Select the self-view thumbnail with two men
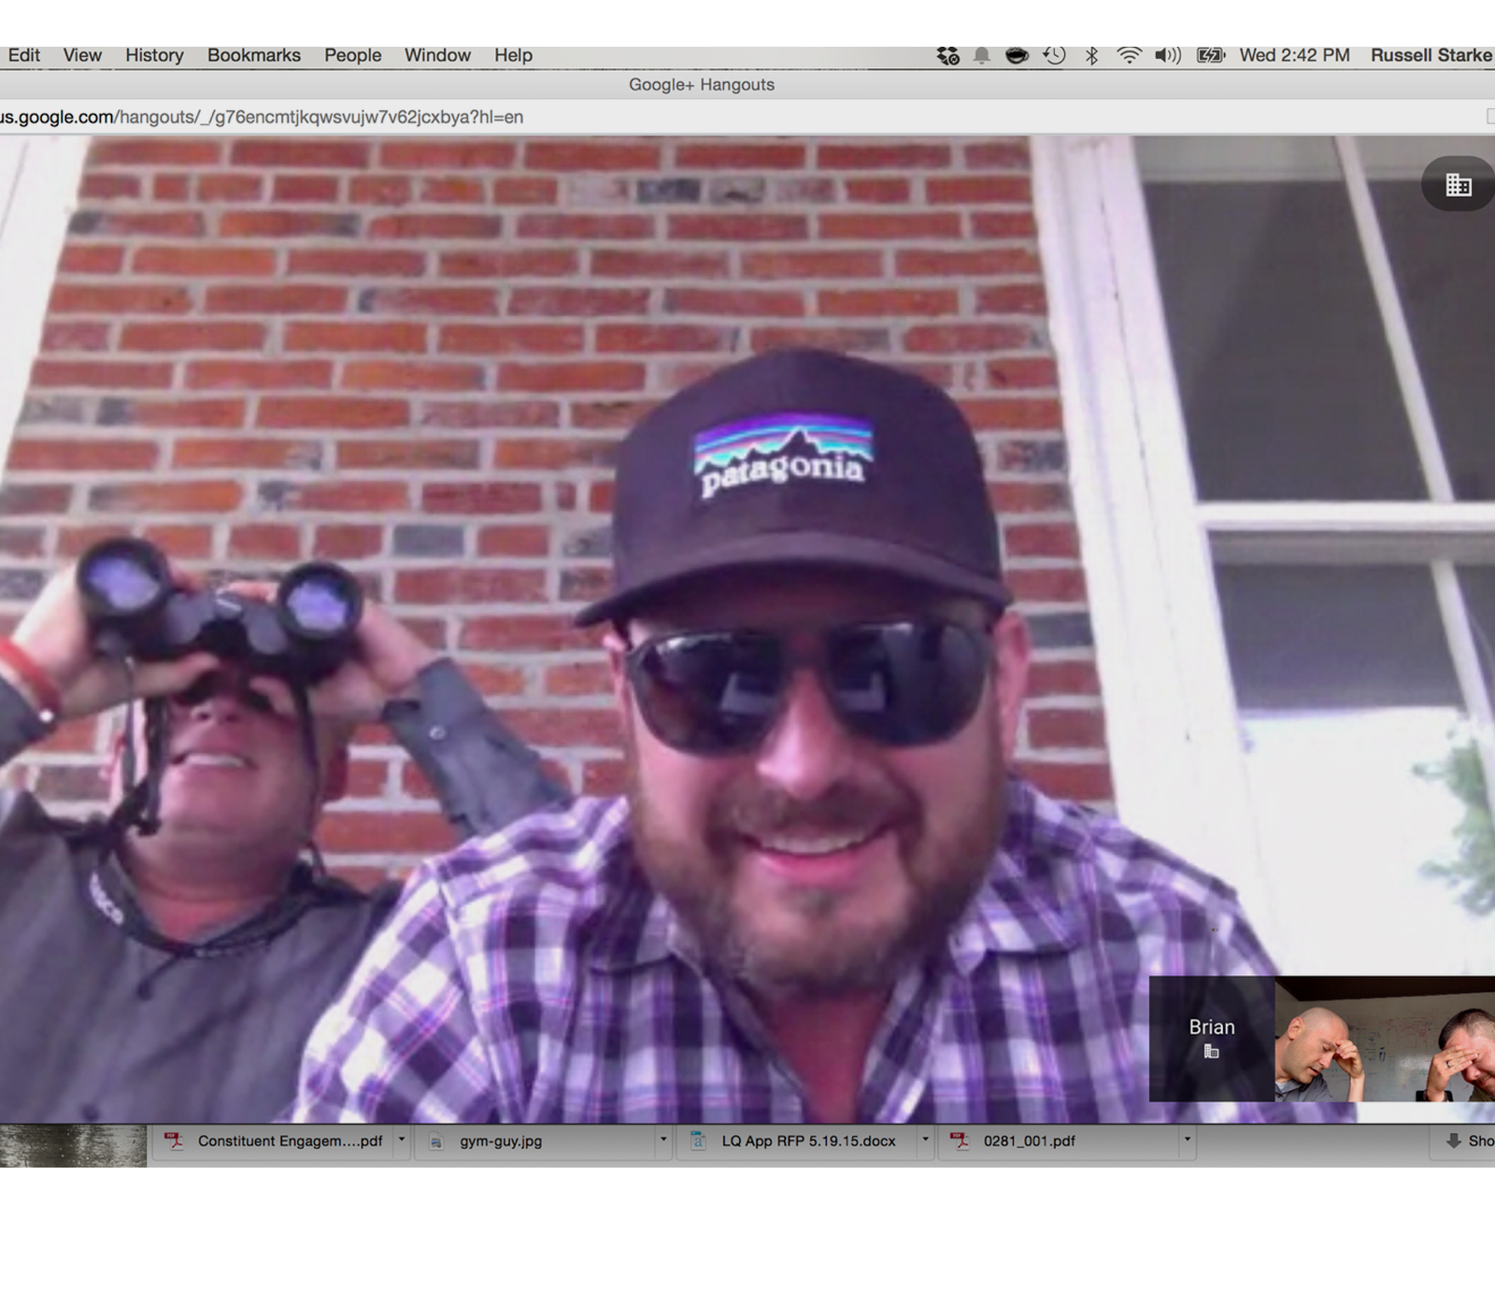Screen dimensions: 1495x1289 click(1385, 1039)
